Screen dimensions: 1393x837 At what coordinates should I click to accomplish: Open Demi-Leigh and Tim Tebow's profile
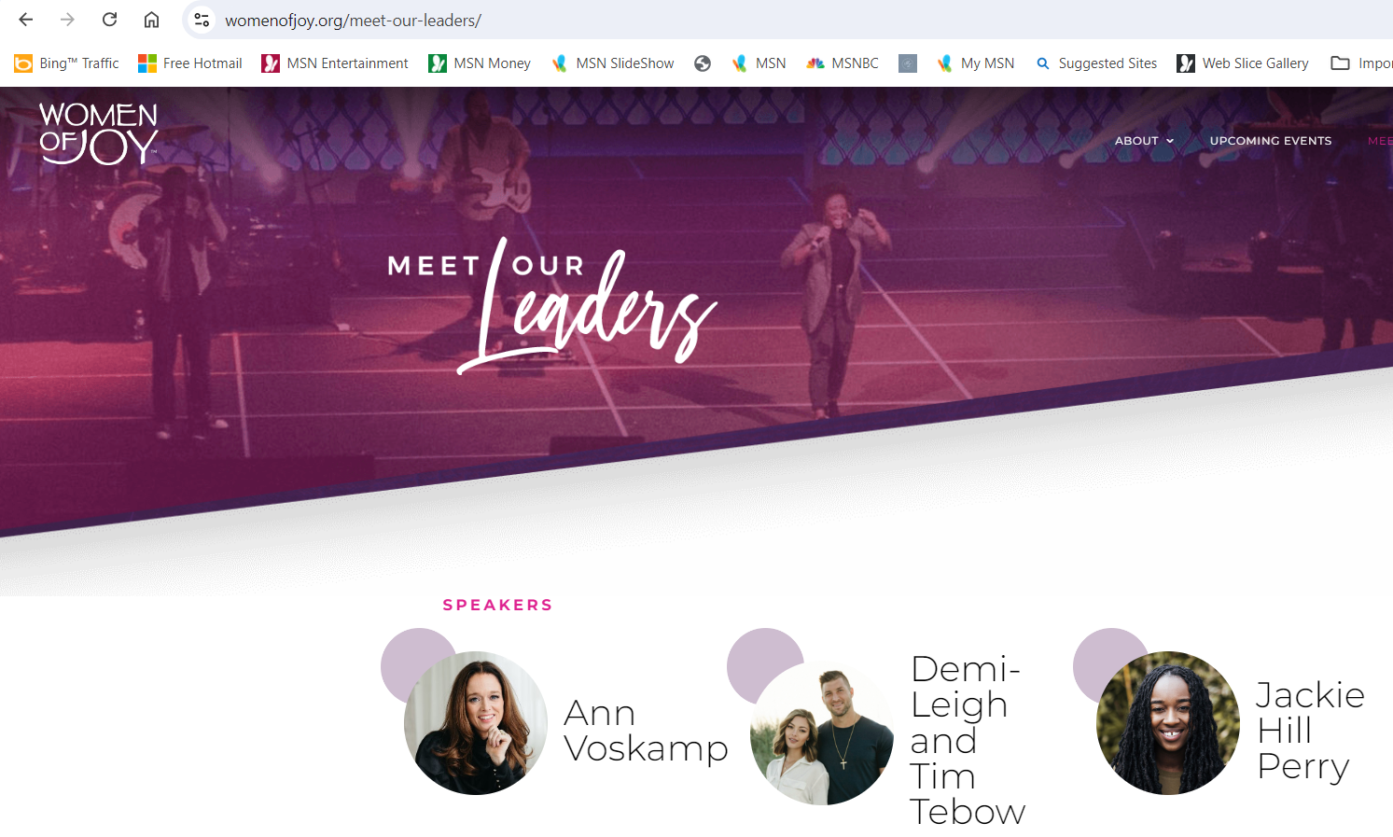click(968, 740)
